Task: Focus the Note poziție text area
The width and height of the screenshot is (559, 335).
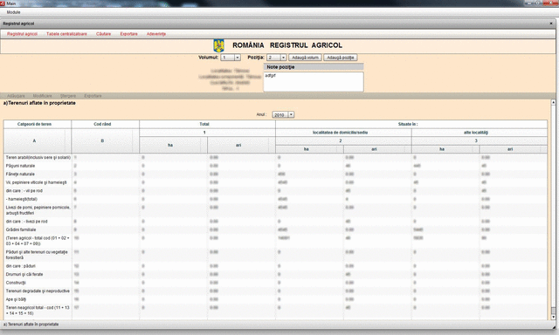Action: click(x=314, y=81)
